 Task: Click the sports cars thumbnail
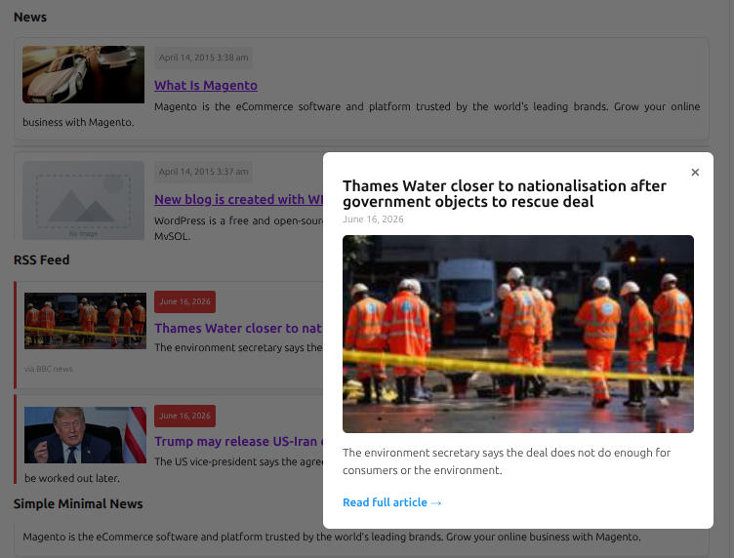[x=83, y=74]
